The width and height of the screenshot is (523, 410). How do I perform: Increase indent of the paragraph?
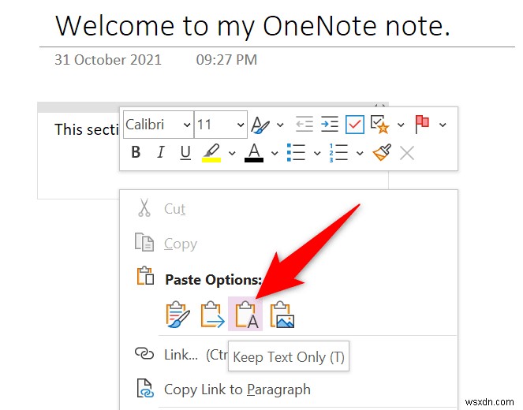[x=330, y=124]
